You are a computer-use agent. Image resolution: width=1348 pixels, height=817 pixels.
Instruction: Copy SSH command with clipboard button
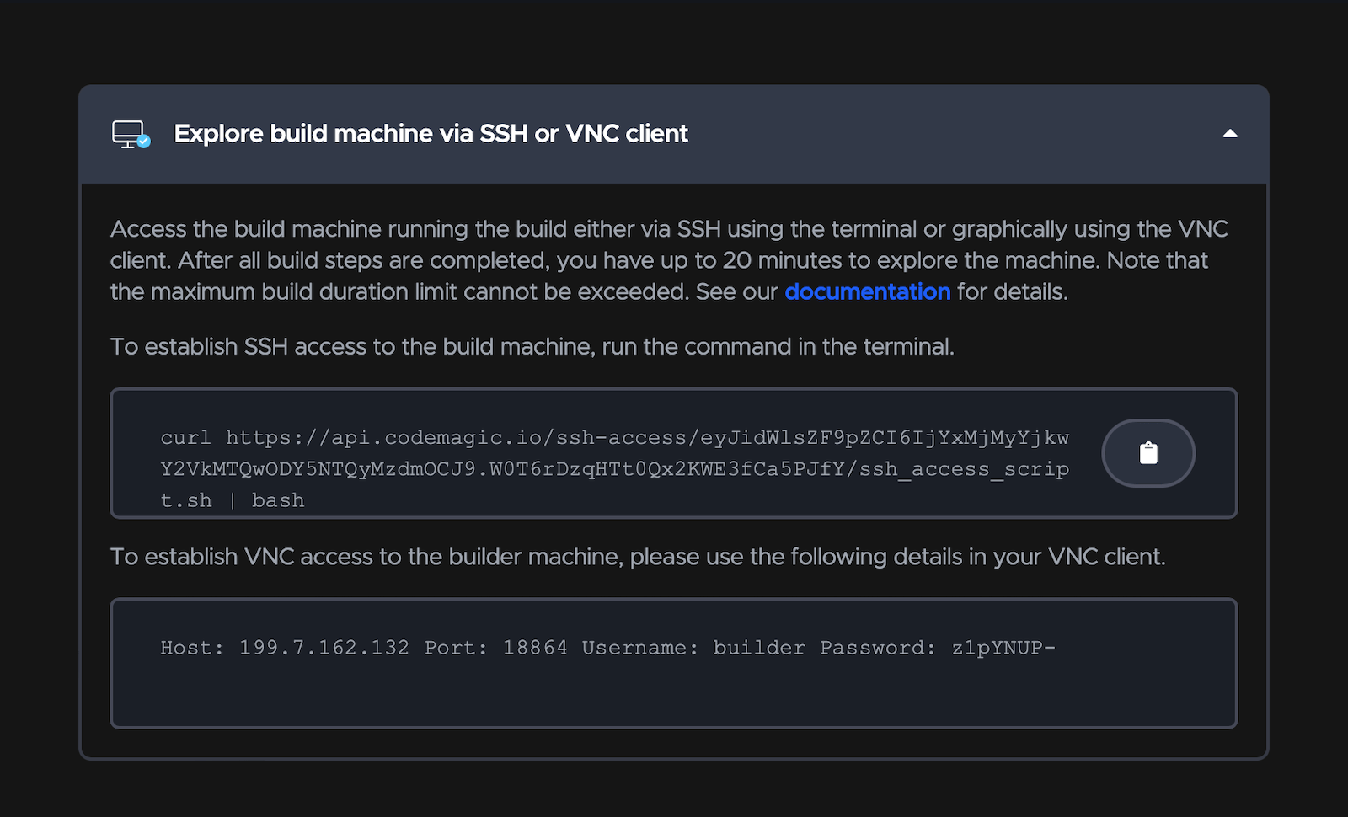1148,453
